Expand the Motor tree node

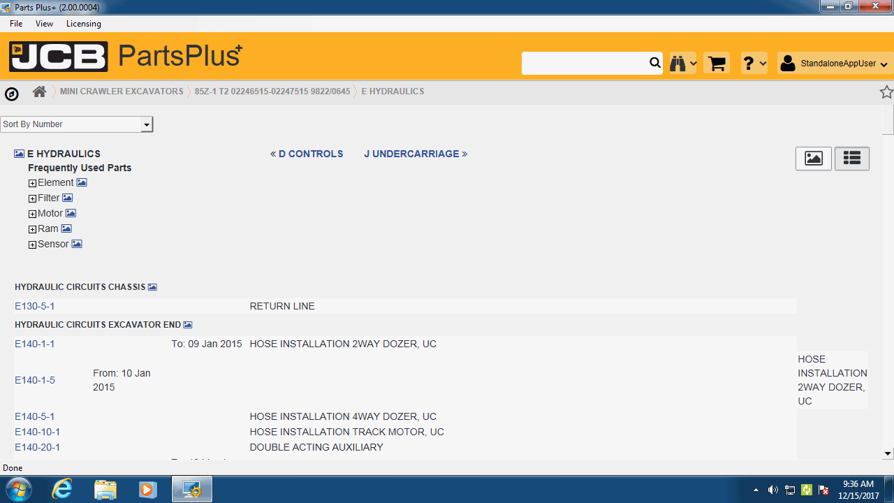click(x=32, y=214)
